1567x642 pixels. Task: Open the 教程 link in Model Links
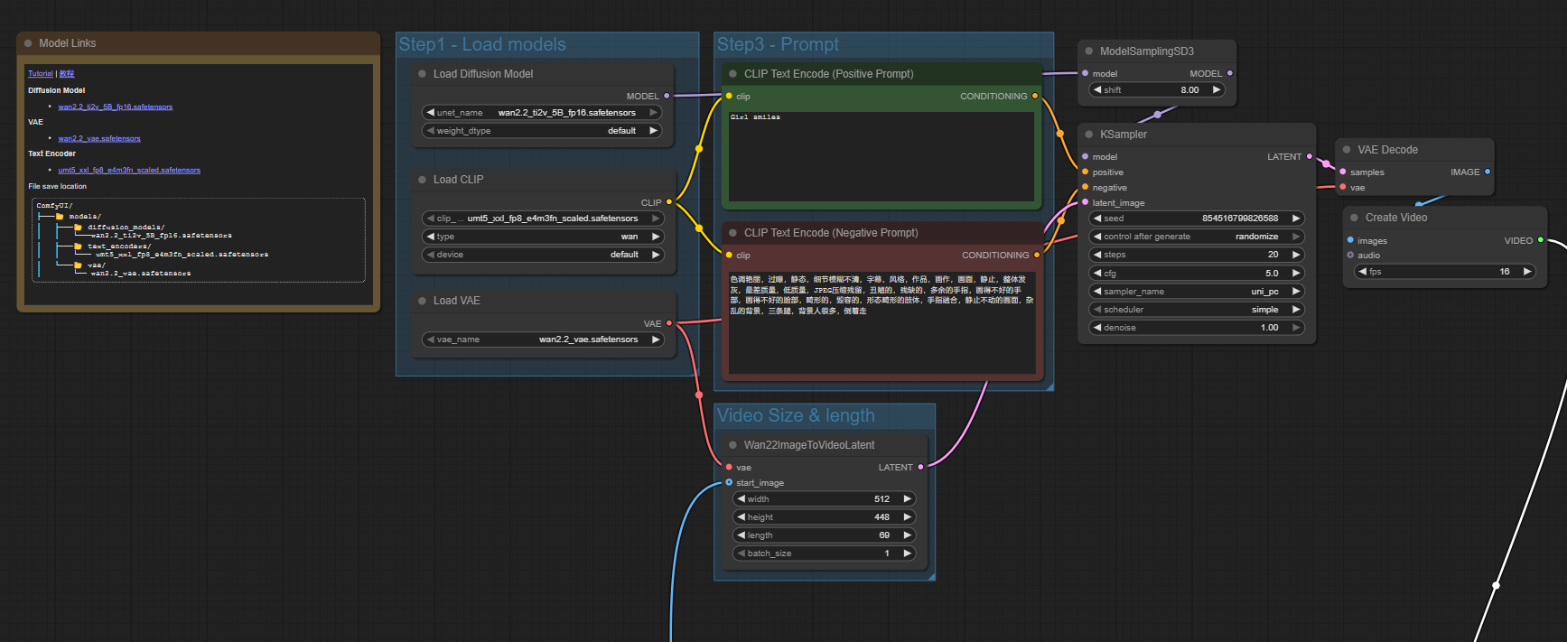[x=67, y=74]
